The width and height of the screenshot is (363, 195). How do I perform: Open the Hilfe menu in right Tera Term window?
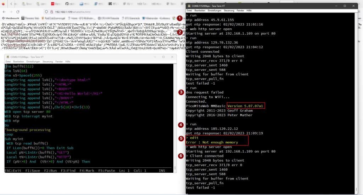(249, 11)
